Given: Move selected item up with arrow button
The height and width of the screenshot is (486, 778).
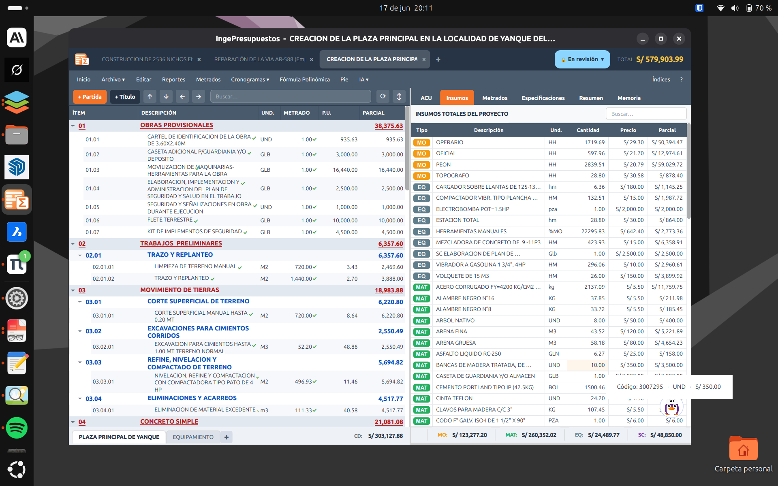Looking at the screenshot, I should tap(150, 97).
